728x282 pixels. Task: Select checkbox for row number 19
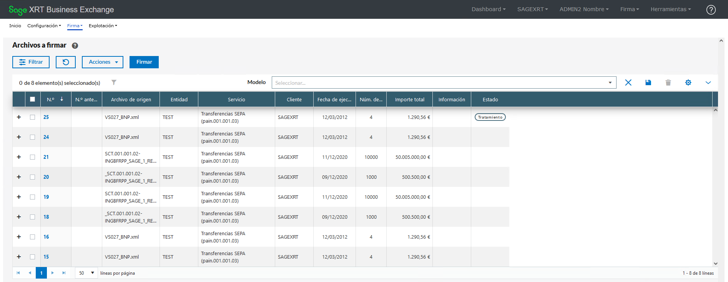click(33, 197)
